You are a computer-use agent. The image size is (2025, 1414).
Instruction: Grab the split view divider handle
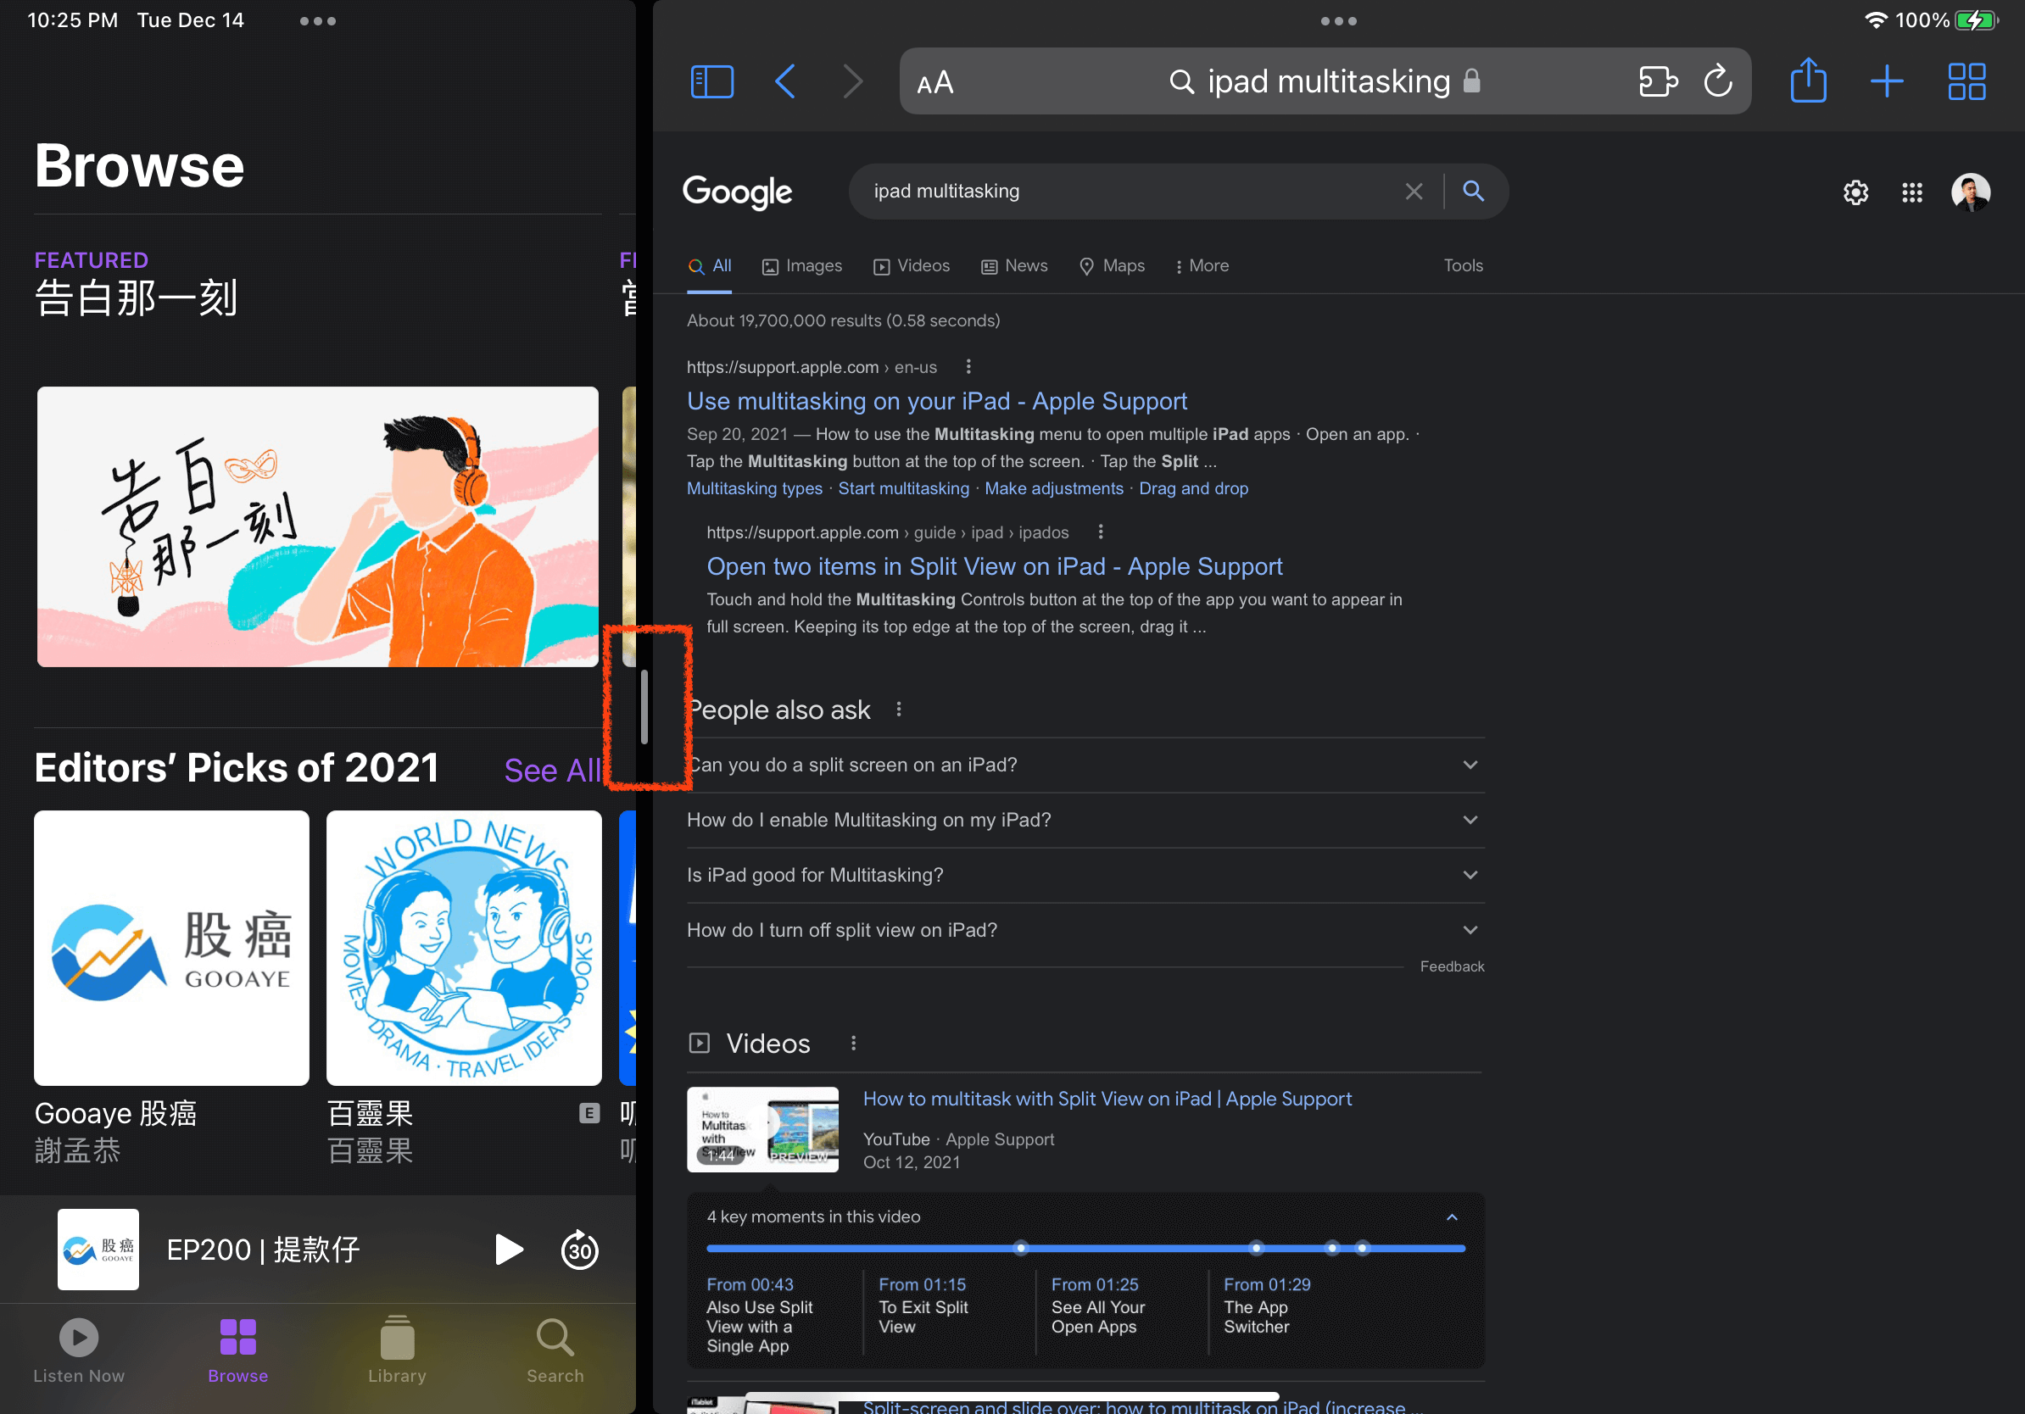644,707
